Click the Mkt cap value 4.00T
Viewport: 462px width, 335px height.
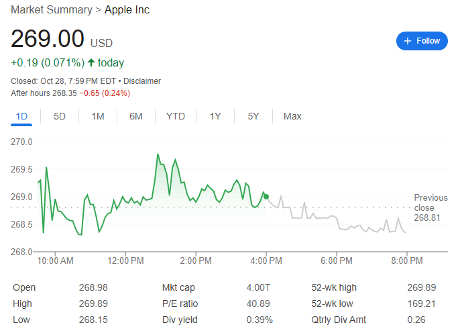257,287
